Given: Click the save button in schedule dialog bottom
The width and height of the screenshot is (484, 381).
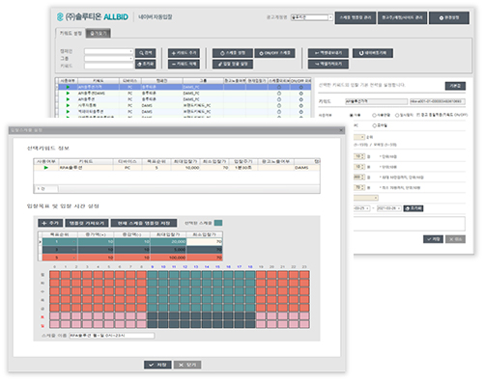Looking at the screenshot, I should [x=157, y=365].
